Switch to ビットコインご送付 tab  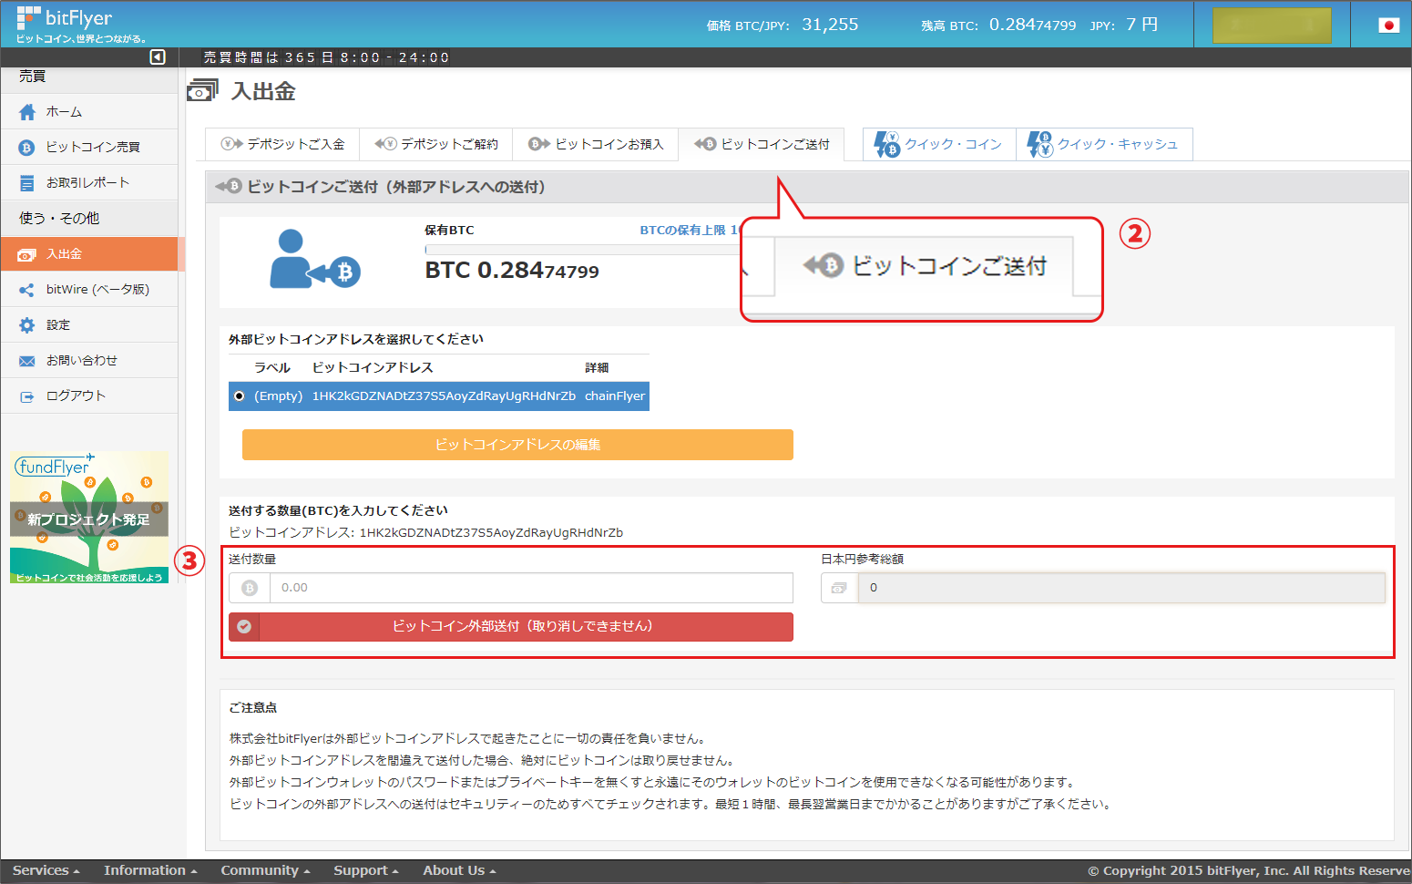[x=762, y=144]
